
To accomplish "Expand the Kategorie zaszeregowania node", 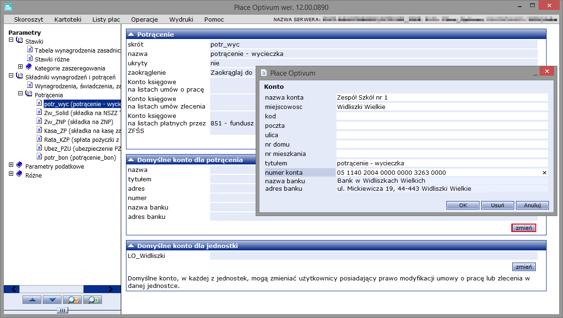I will (21, 66).
